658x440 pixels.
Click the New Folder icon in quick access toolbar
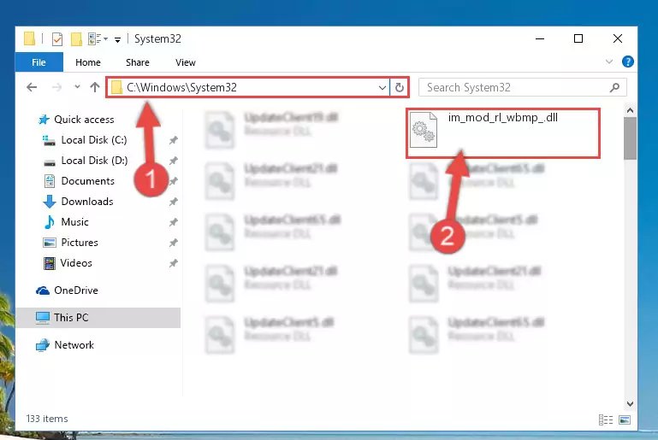point(76,39)
